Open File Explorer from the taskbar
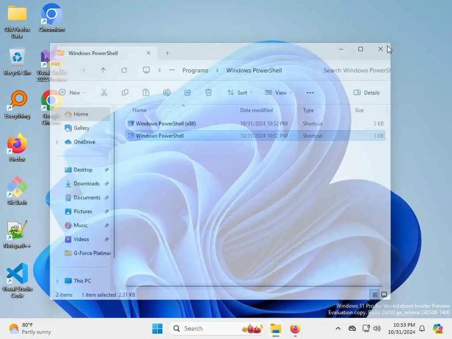This screenshot has width=452, height=339. pos(275,328)
